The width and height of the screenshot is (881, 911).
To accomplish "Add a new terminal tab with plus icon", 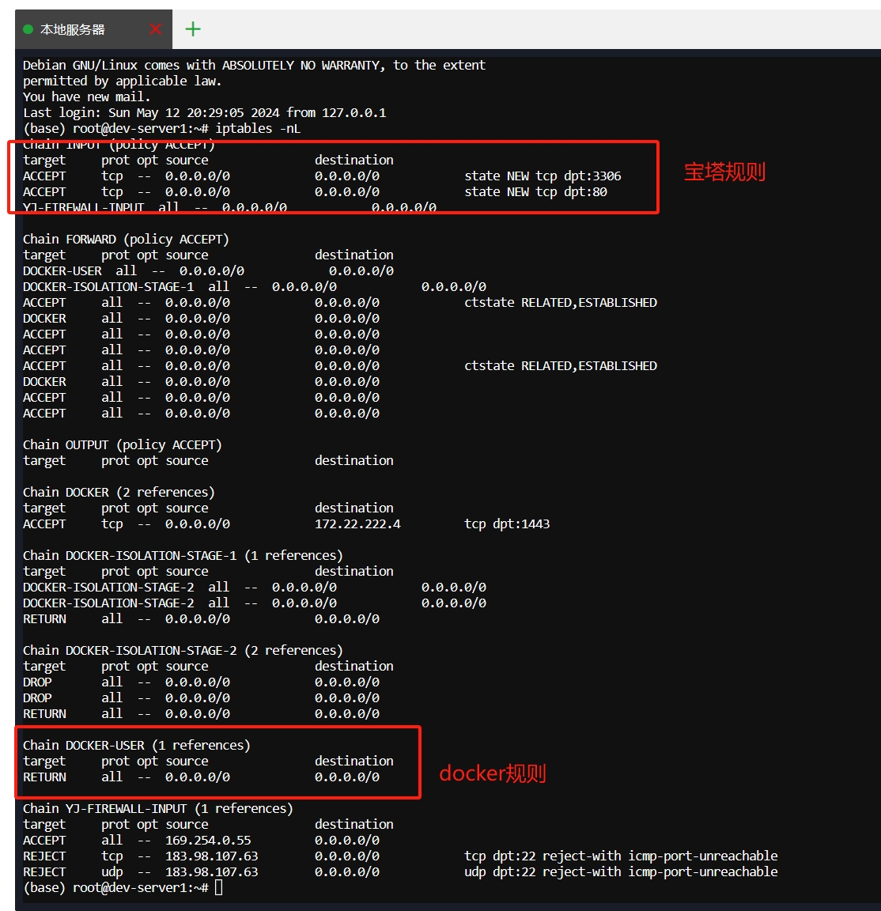I will coord(193,29).
